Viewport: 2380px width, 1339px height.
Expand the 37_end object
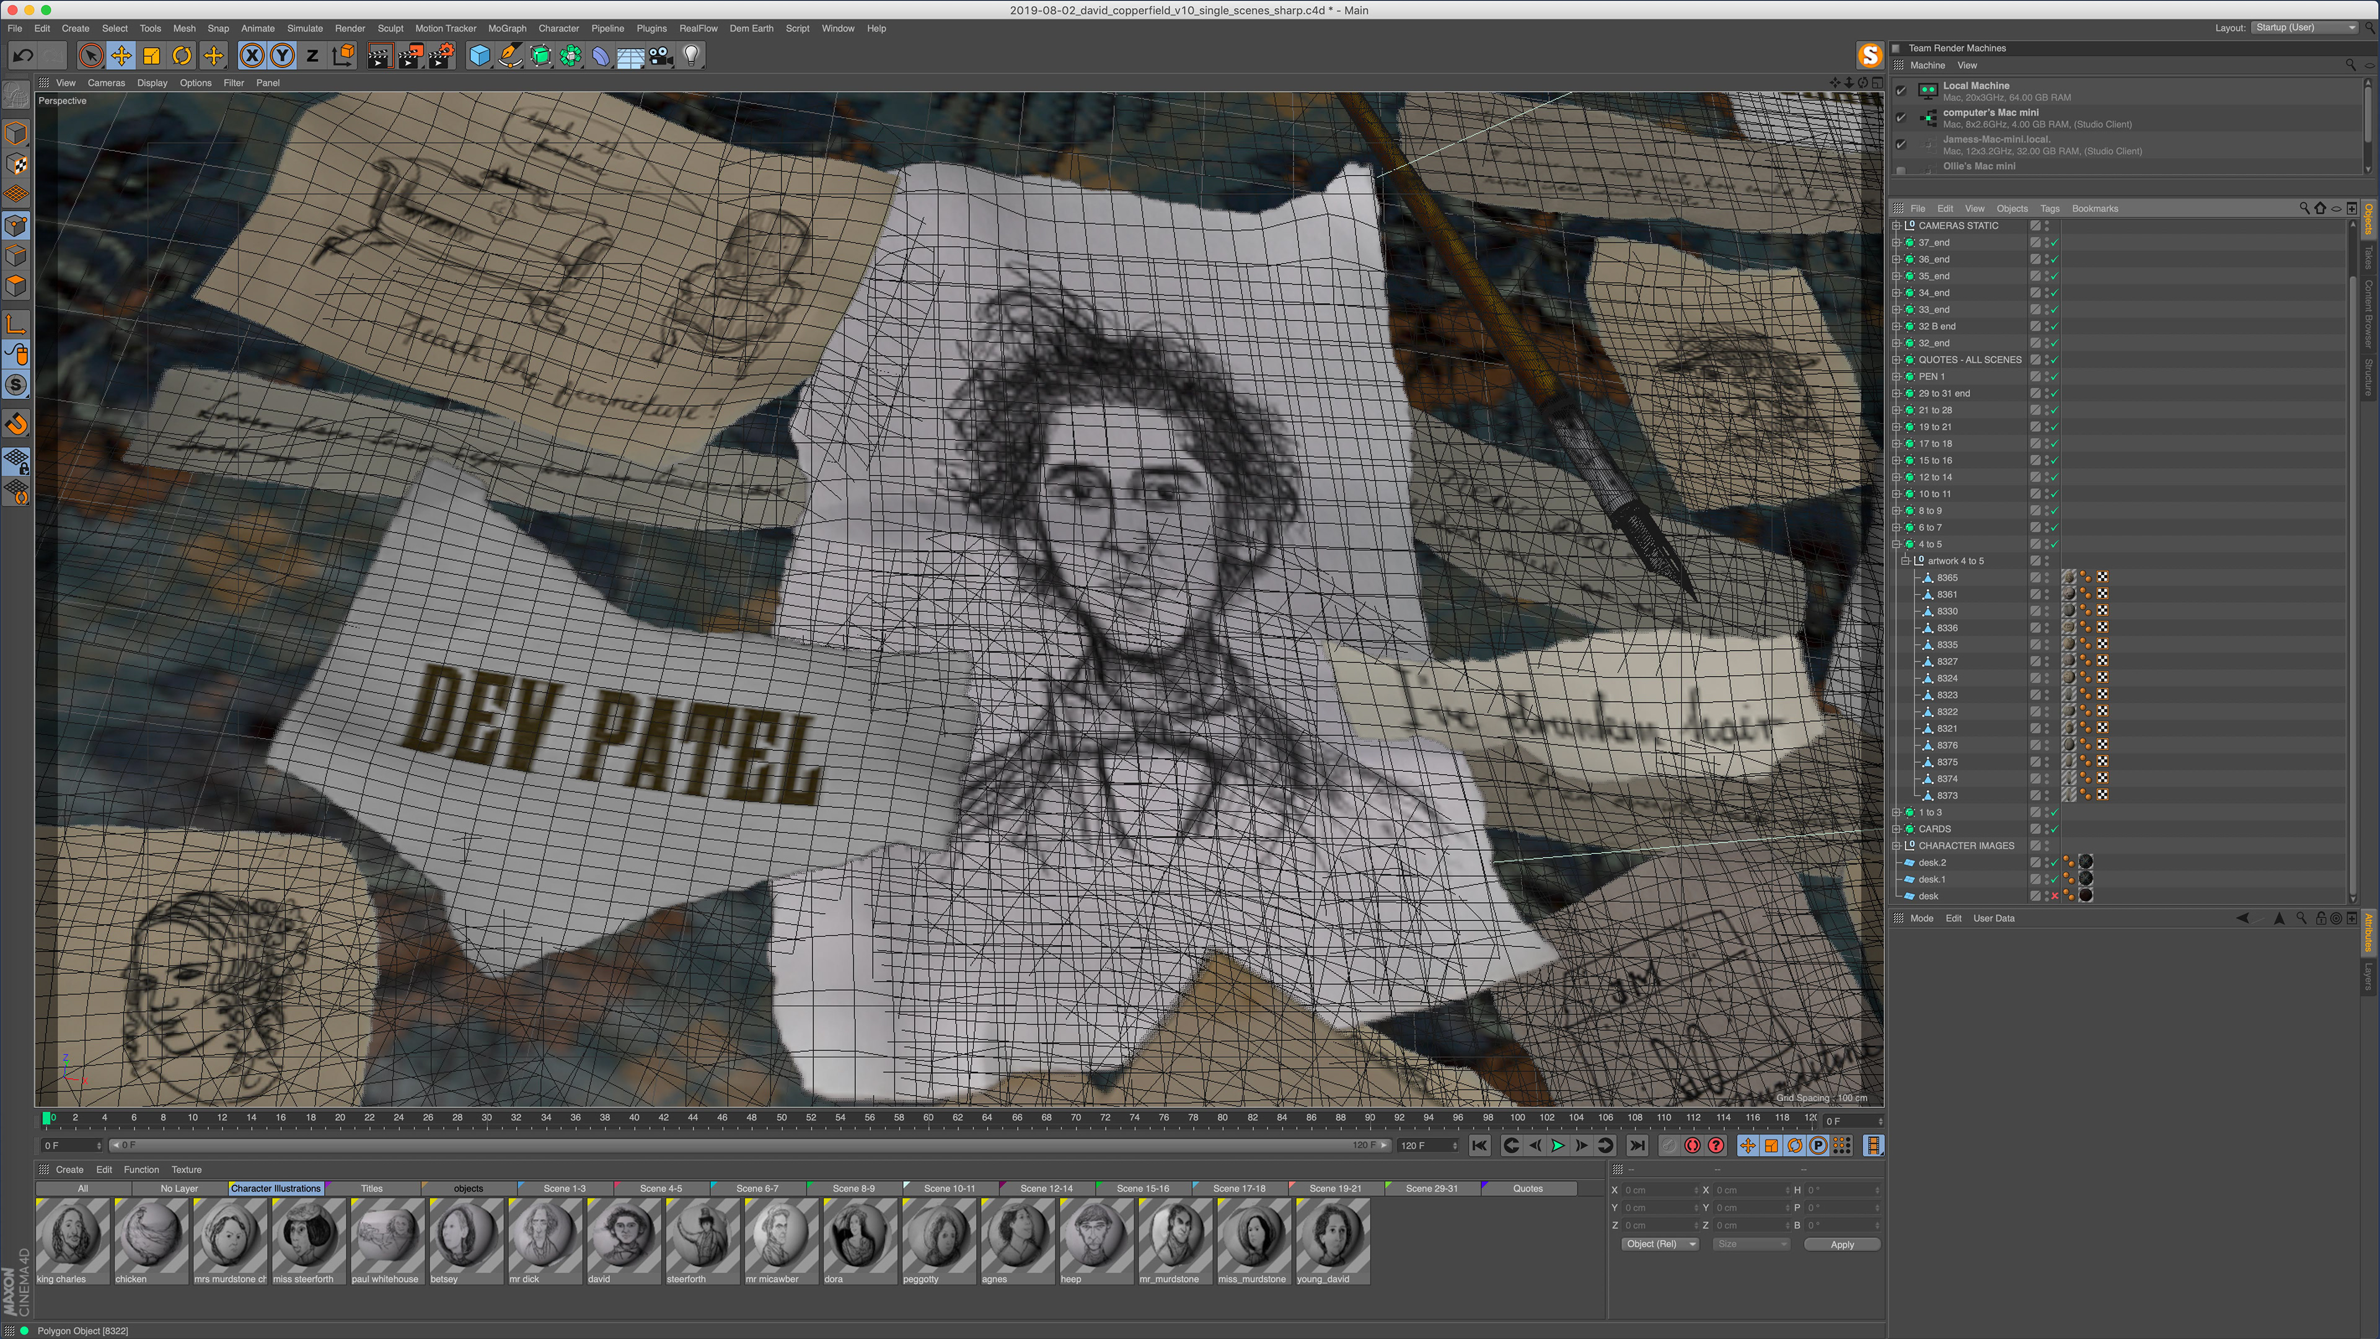pos(1897,242)
